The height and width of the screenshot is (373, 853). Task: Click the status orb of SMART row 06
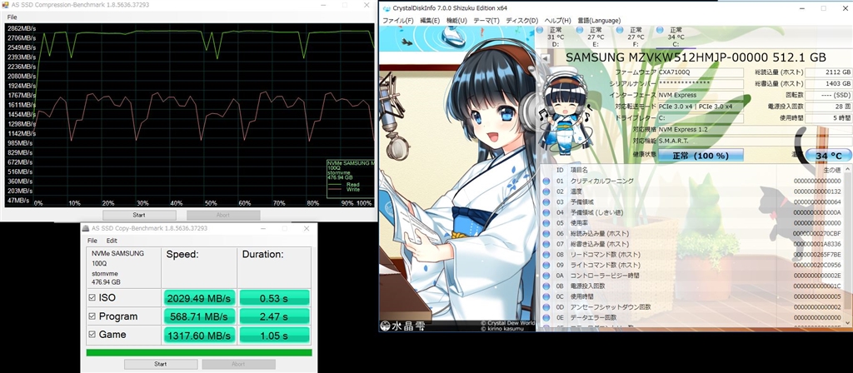tap(546, 233)
